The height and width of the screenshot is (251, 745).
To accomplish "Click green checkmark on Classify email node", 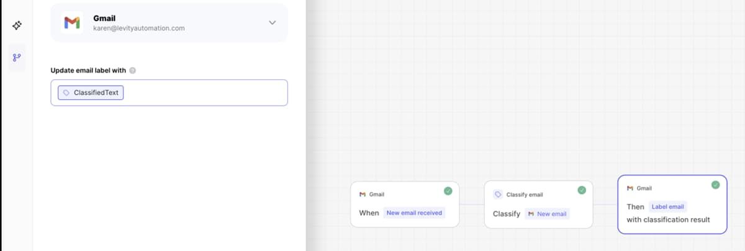I will [x=582, y=190].
